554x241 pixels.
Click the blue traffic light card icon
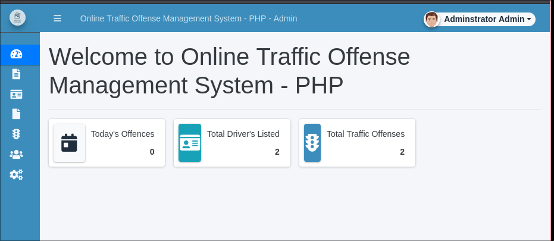pyautogui.click(x=312, y=143)
